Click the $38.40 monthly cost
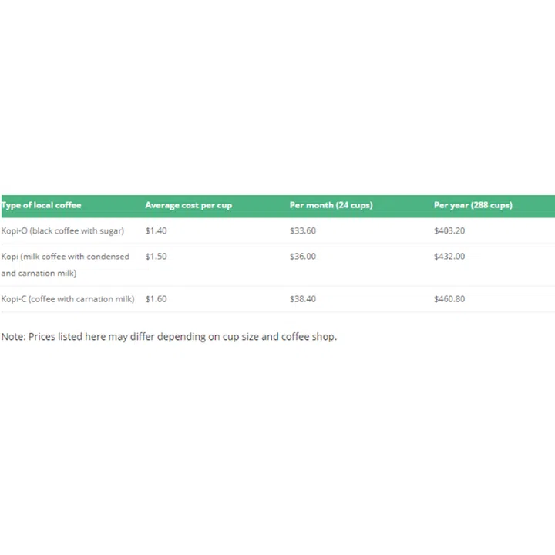This screenshot has height=555, width=555. point(303,299)
